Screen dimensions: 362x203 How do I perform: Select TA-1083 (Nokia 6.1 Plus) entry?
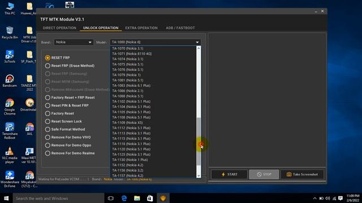(153, 85)
